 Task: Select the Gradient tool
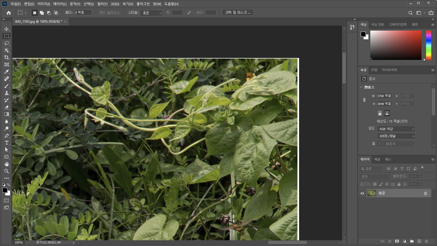[7, 114]
